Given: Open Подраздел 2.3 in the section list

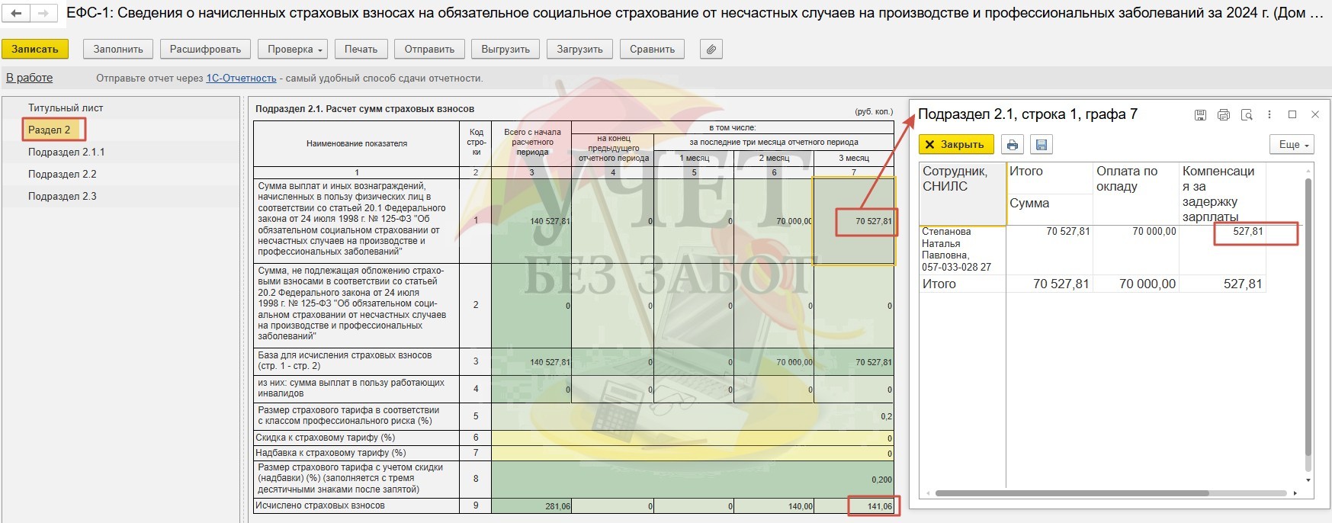Looking at the screenshot, I should [x=63, y=197].
